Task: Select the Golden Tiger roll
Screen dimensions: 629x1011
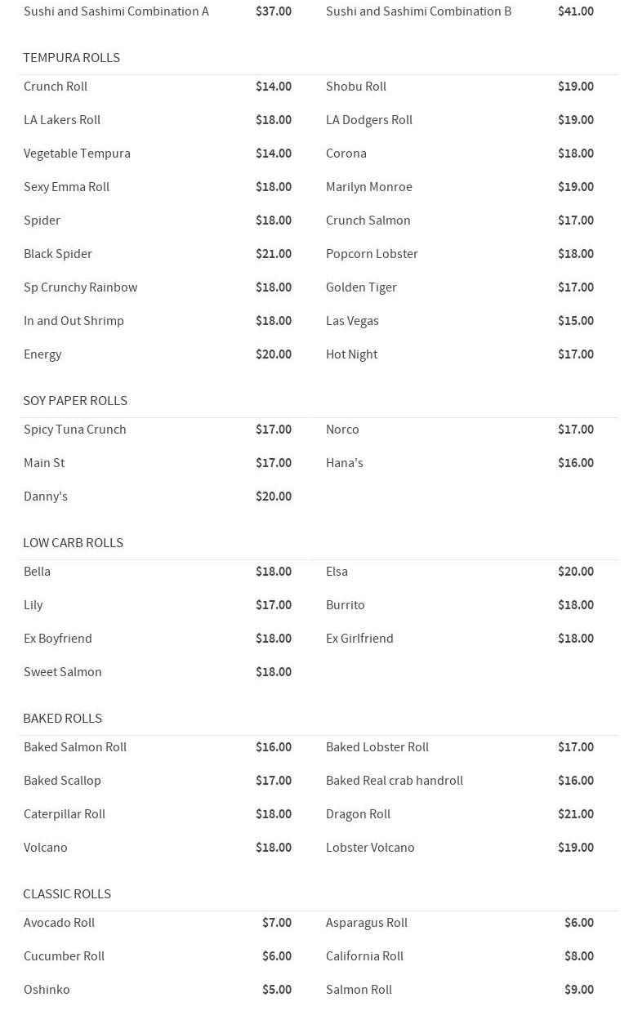Action: [361, 287]
